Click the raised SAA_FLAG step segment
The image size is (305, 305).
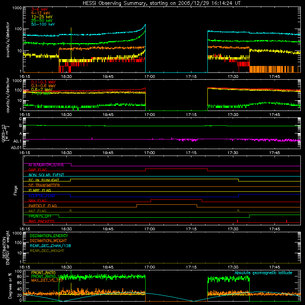point(176,199)
